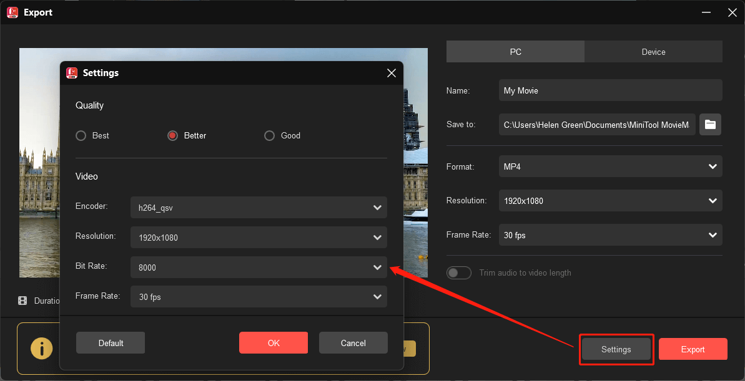745x381 pixels.
Task: Click the film strip Duration icon
Action: click(x=22, y=301)
